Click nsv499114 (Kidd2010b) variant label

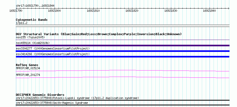click(x=33, y=43)
